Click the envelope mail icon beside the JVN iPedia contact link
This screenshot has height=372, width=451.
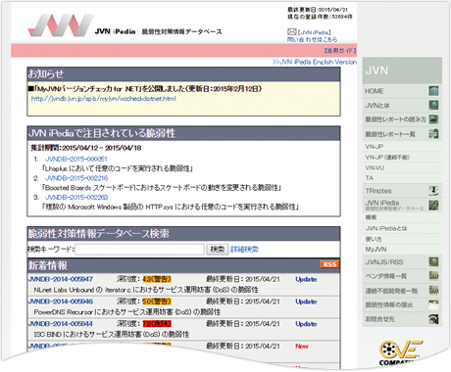click(291, 31)
